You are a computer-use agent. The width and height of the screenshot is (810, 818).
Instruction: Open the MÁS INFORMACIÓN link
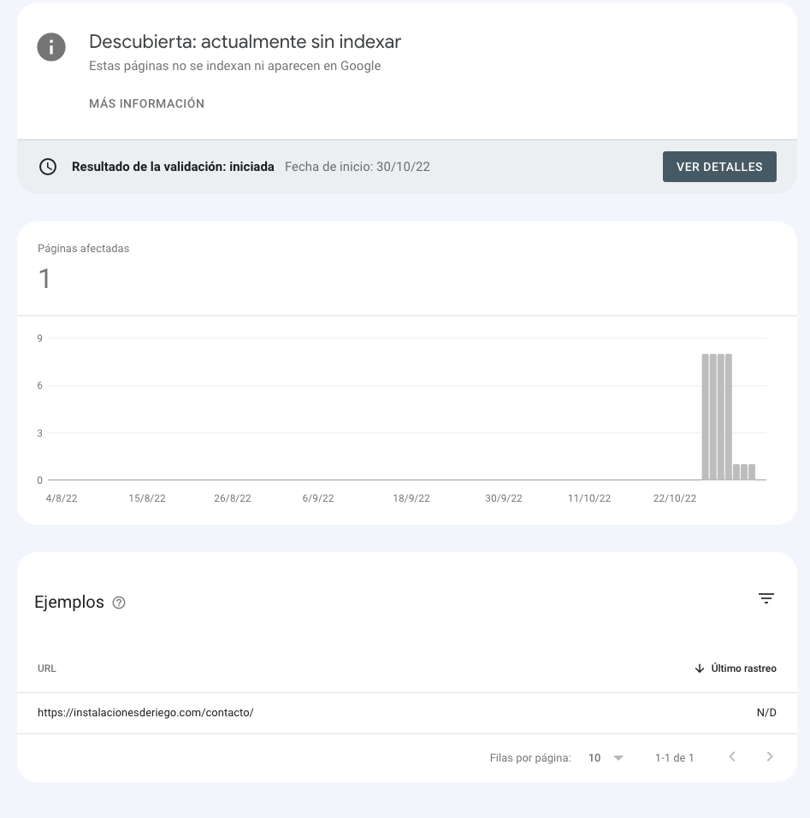point(146,103)
